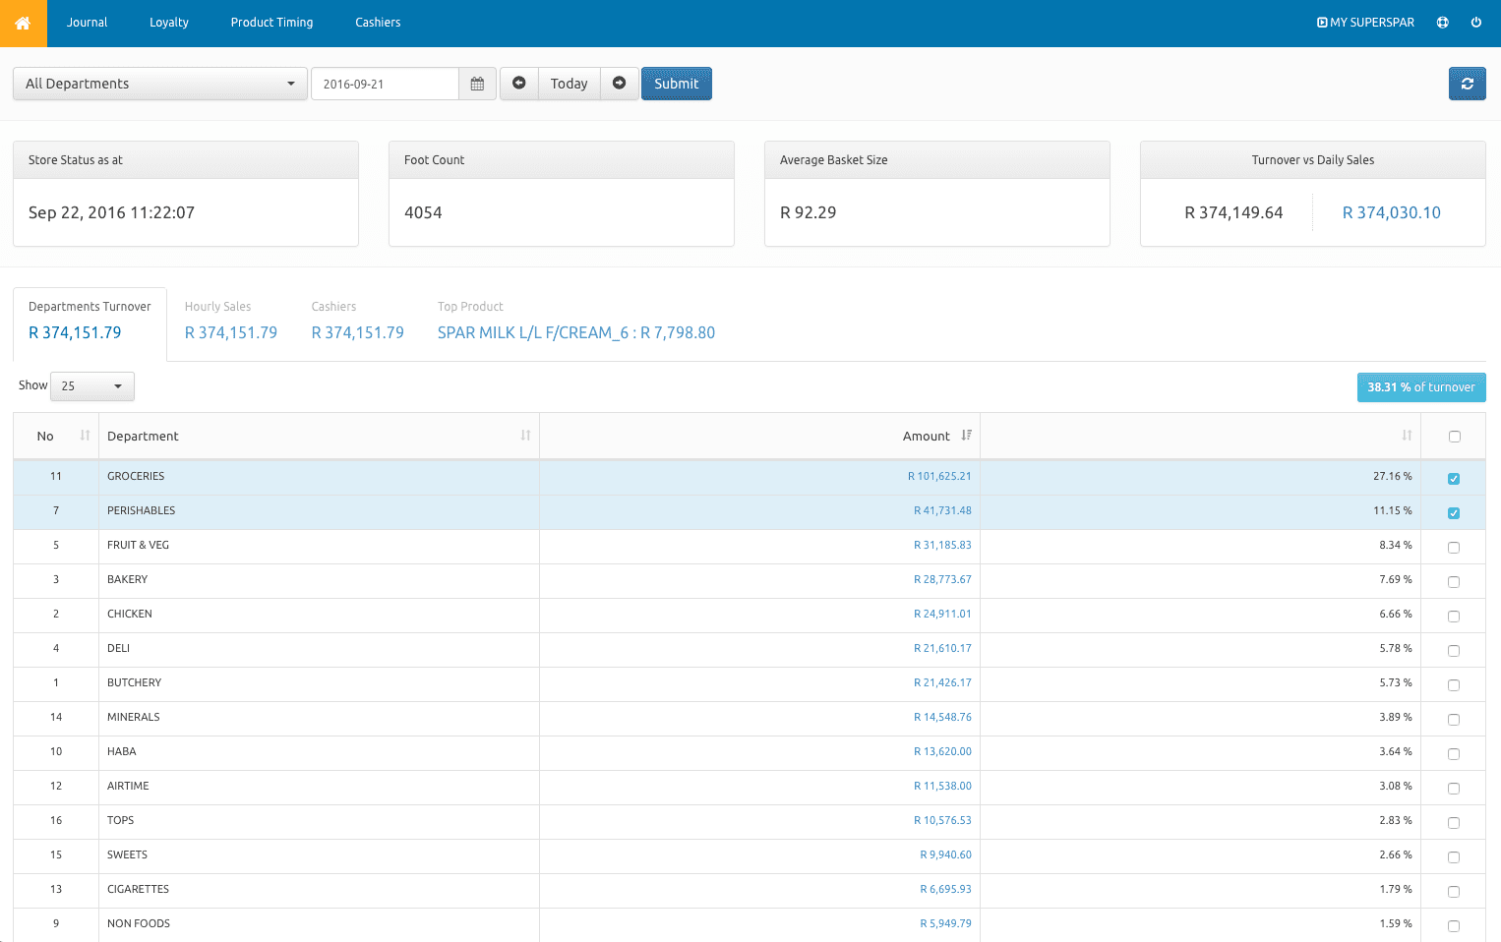Open BAKERY amount R 28,773.67

point(942,579)
